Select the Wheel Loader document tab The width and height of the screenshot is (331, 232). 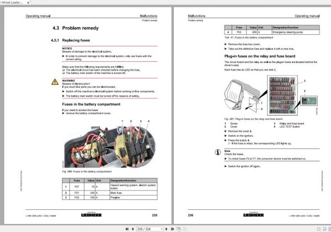point(12,3)
